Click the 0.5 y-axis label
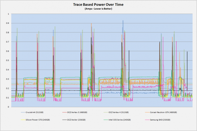 coord(8,60)
